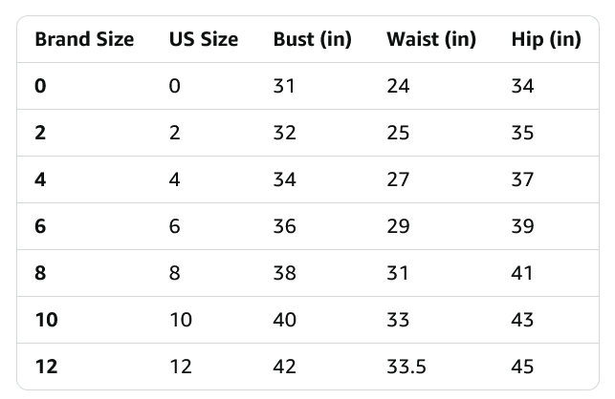Screen dimensions: 615x399
Task: Click the Brand Size column header
Action: pyautogui.click(x=84, y=39)
